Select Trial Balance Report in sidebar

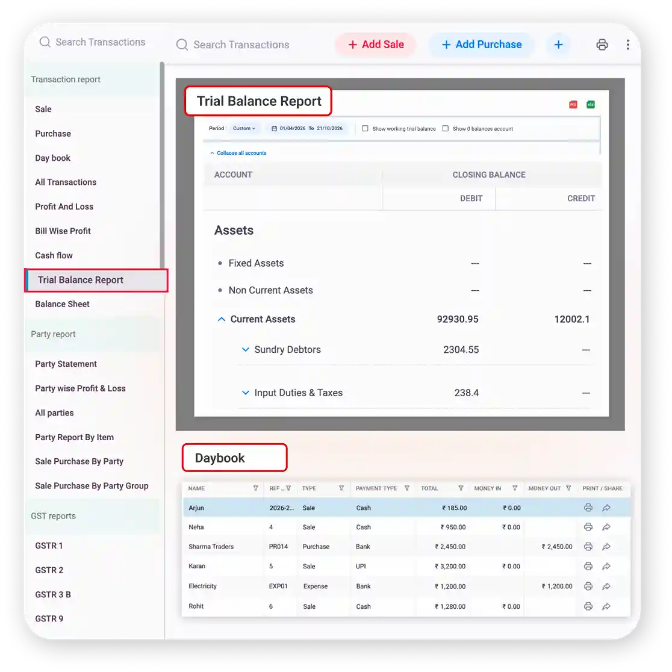(96, 280)
